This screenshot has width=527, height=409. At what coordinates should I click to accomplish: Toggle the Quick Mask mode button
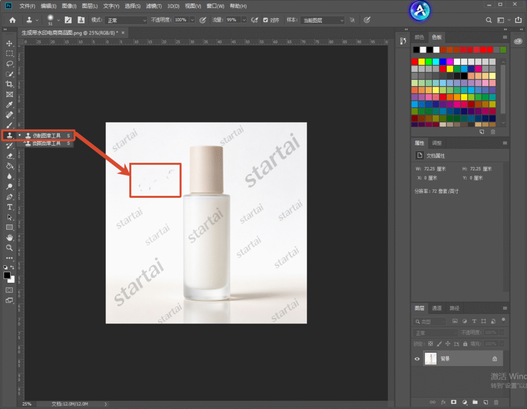tap(9, 290)
